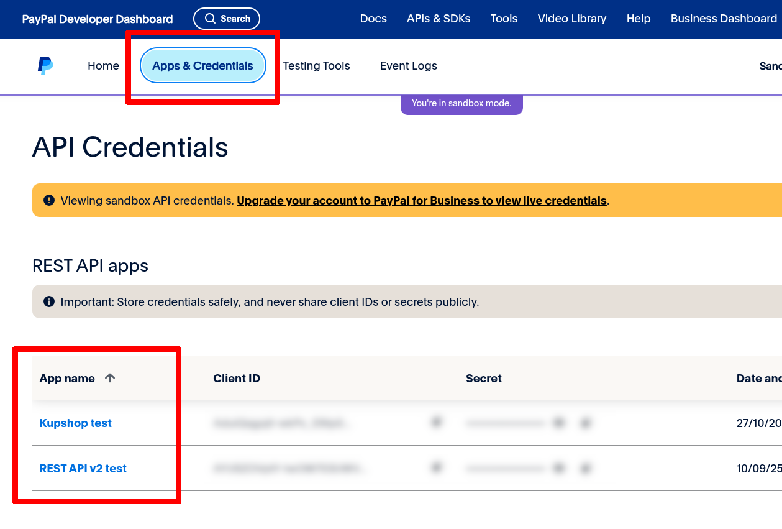Click the App name column header
This screenshot has width=782, height=529.
click(x=67, y=379)
